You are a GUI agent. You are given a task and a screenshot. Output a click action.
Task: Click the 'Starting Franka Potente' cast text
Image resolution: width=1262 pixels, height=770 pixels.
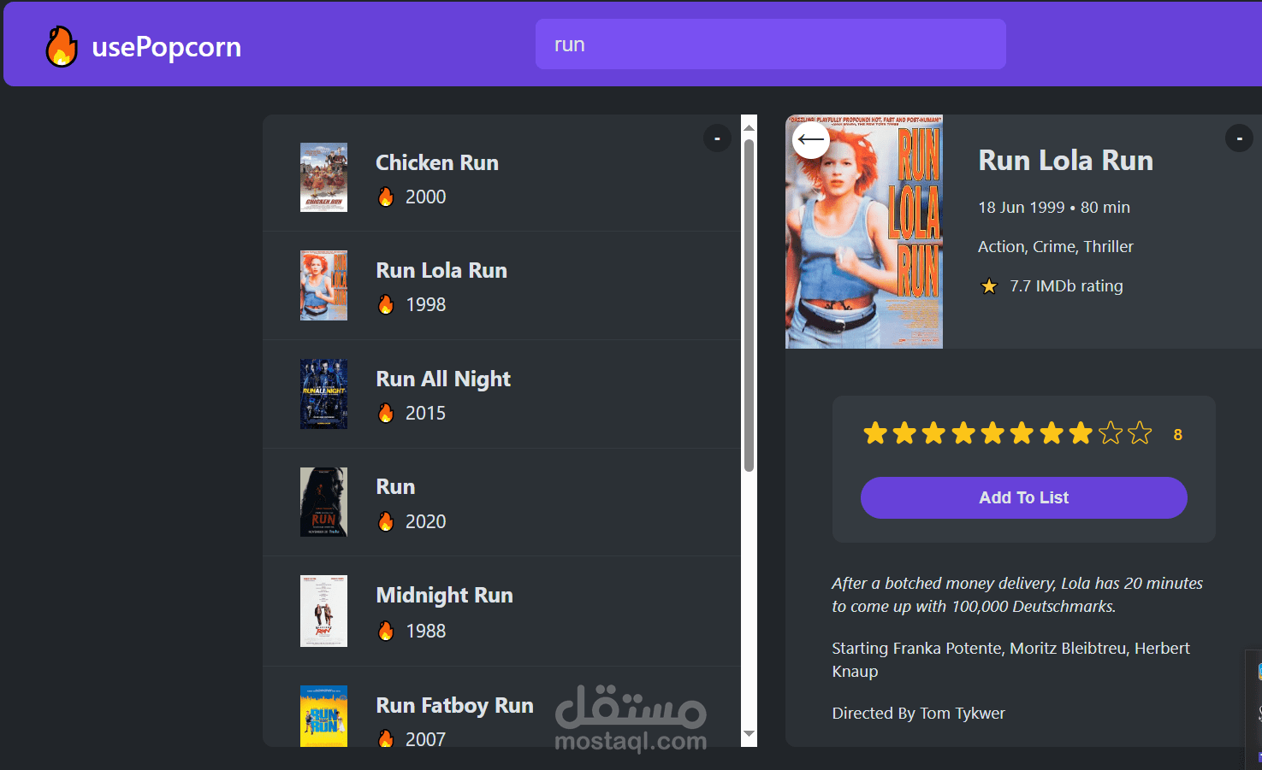click(1010, 660)
